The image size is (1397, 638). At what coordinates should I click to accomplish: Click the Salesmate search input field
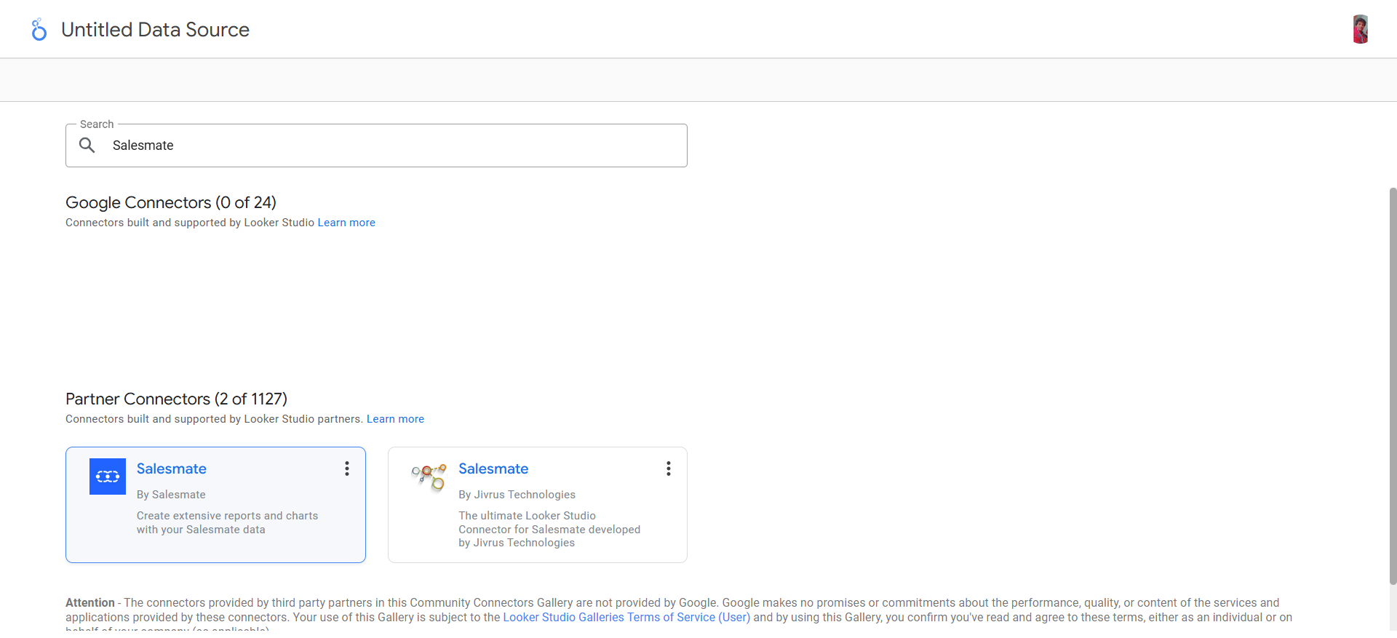click(x=376, y=145)
